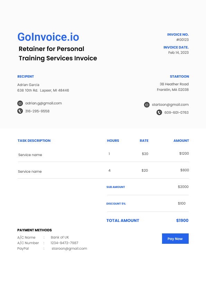The width and height of the screenshot is (206, 292).
Task: Click the total amount value $1900
Action: coord(182,221)
